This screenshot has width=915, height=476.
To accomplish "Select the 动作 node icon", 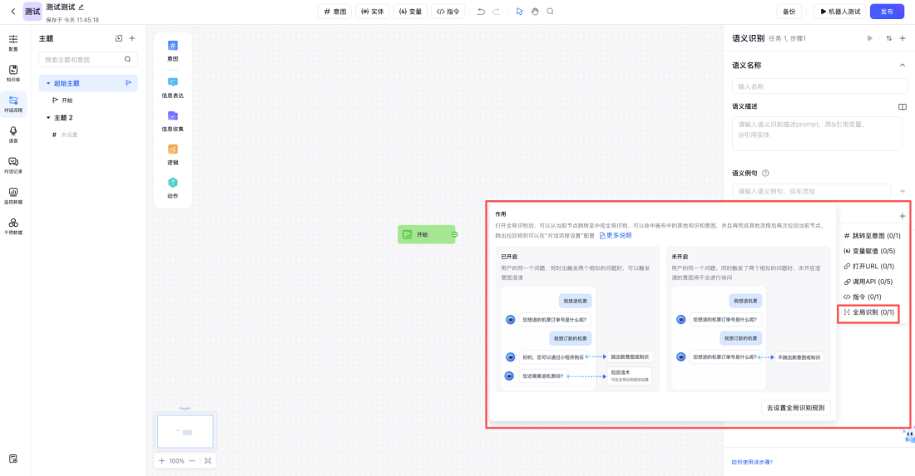I will click(x=172, y=183).
